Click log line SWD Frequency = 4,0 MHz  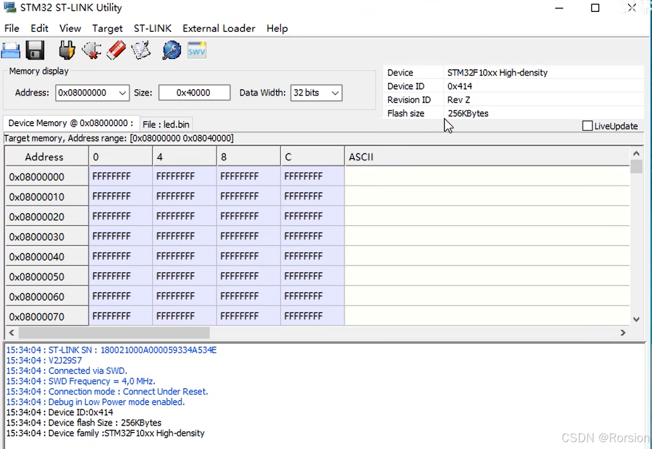coord(81,381)
